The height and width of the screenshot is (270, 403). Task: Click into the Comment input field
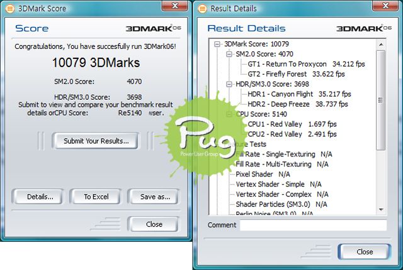click(x=314, y=225)
